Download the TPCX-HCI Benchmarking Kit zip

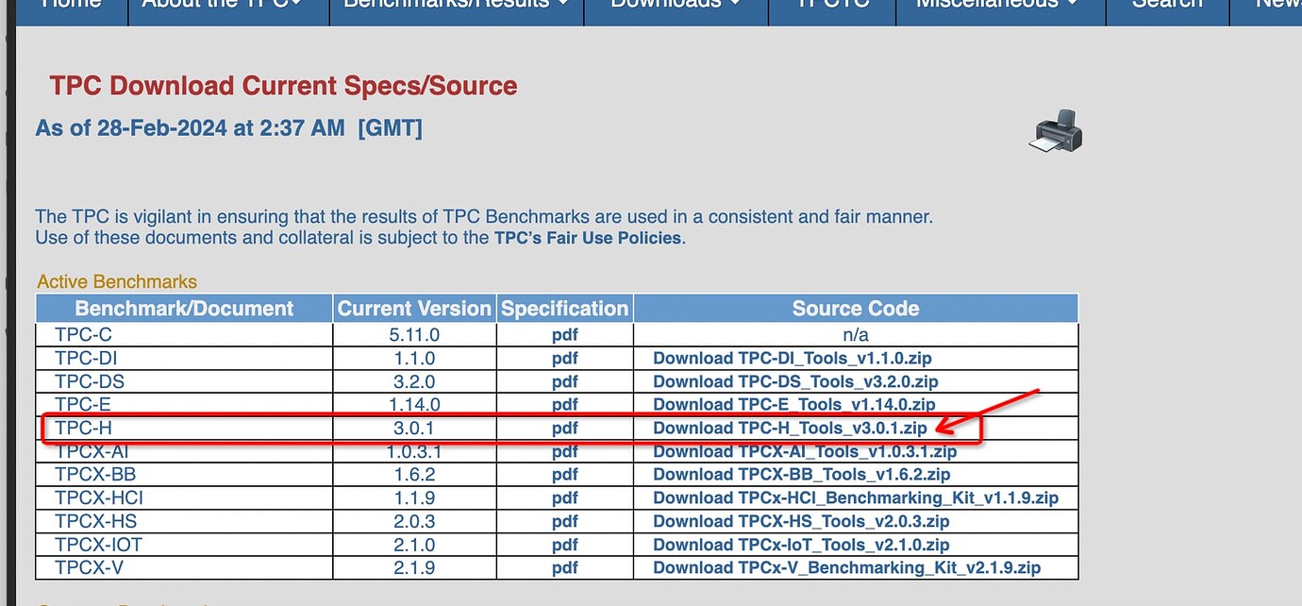855,497
